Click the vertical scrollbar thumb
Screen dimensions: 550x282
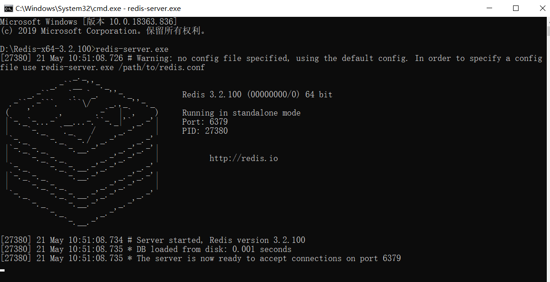pos(548,30)
